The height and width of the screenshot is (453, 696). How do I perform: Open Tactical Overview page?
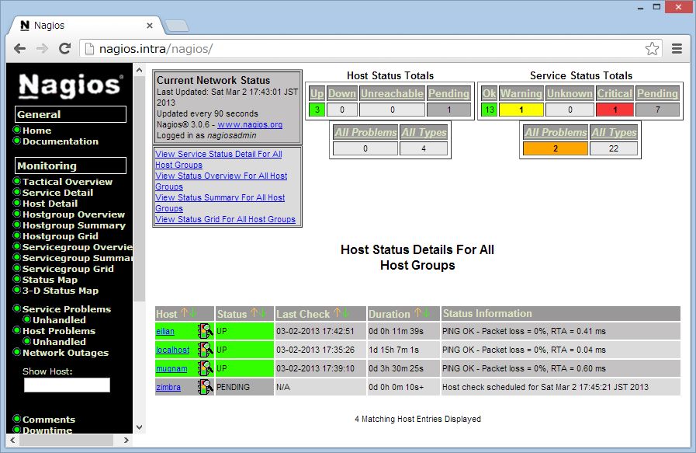(68, 182)
